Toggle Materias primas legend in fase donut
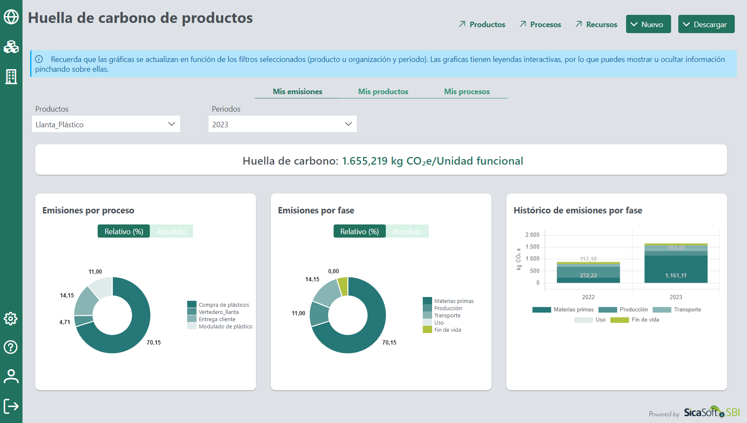 click(448, 301)
